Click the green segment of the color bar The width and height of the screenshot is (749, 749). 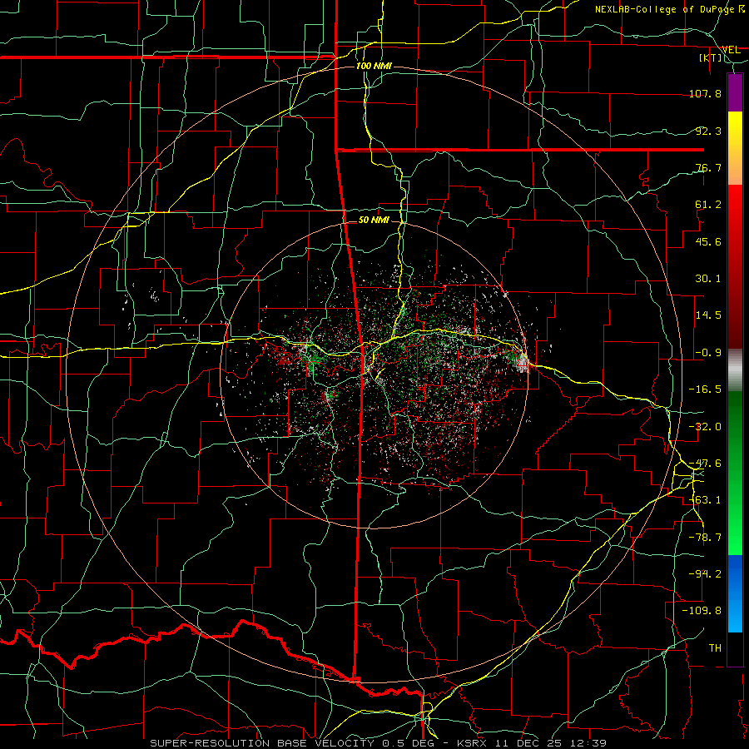[x=735, y=473]
